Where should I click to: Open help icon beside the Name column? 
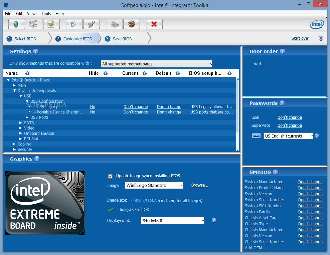point(27,73)
